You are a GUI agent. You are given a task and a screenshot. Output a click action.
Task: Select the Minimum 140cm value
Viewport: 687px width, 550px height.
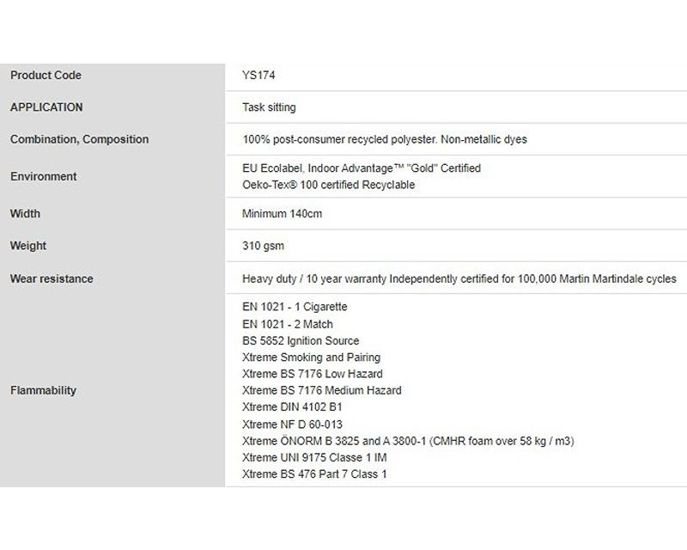(x=283, y=214)
